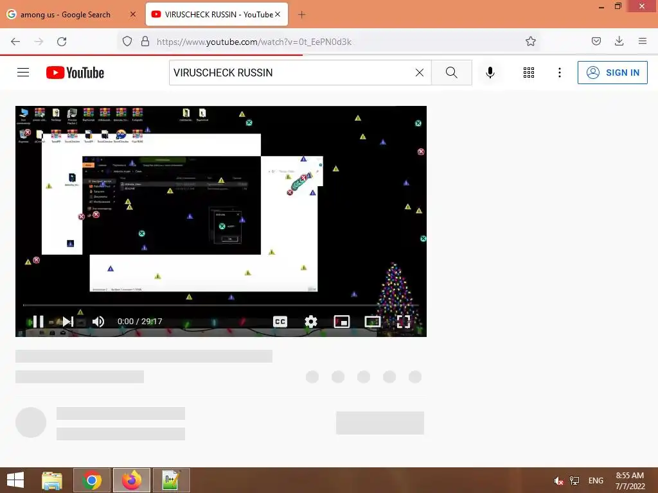
Task: Open the taskbar clock showing 8:55 AM
Action: 630,480
